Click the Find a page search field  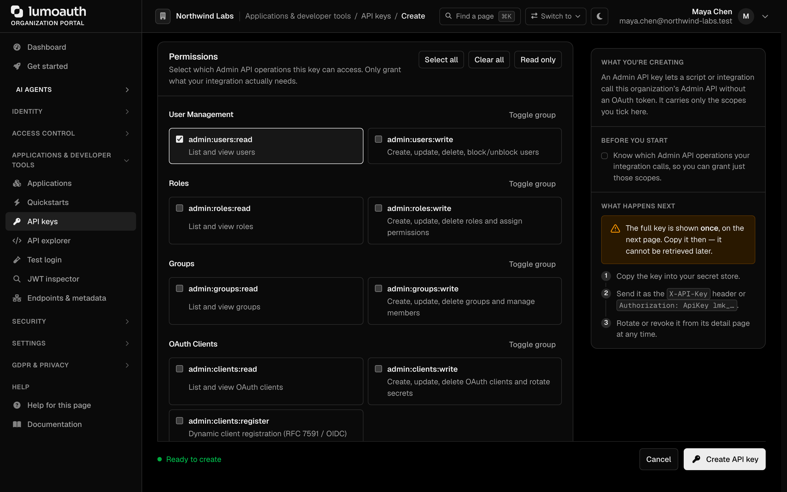point(480,16)
